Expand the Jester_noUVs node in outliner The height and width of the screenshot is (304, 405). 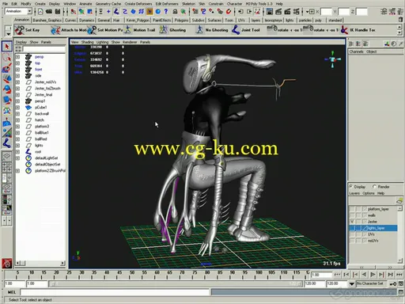click(17, 82)
